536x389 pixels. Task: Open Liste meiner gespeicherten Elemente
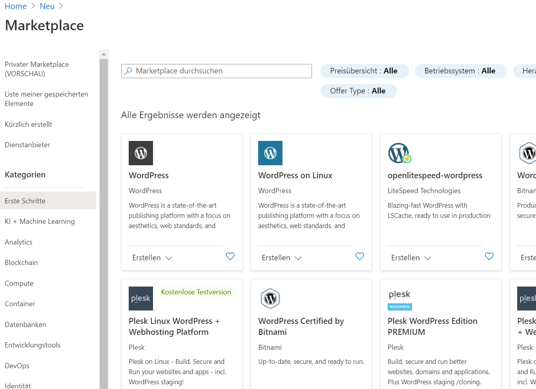click(x=46, y=99)
